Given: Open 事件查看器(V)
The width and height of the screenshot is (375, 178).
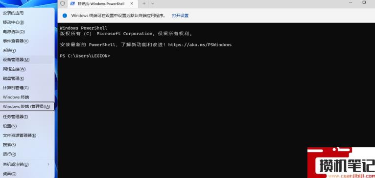Looking at the screenshot, I should (x=27, y=41).
